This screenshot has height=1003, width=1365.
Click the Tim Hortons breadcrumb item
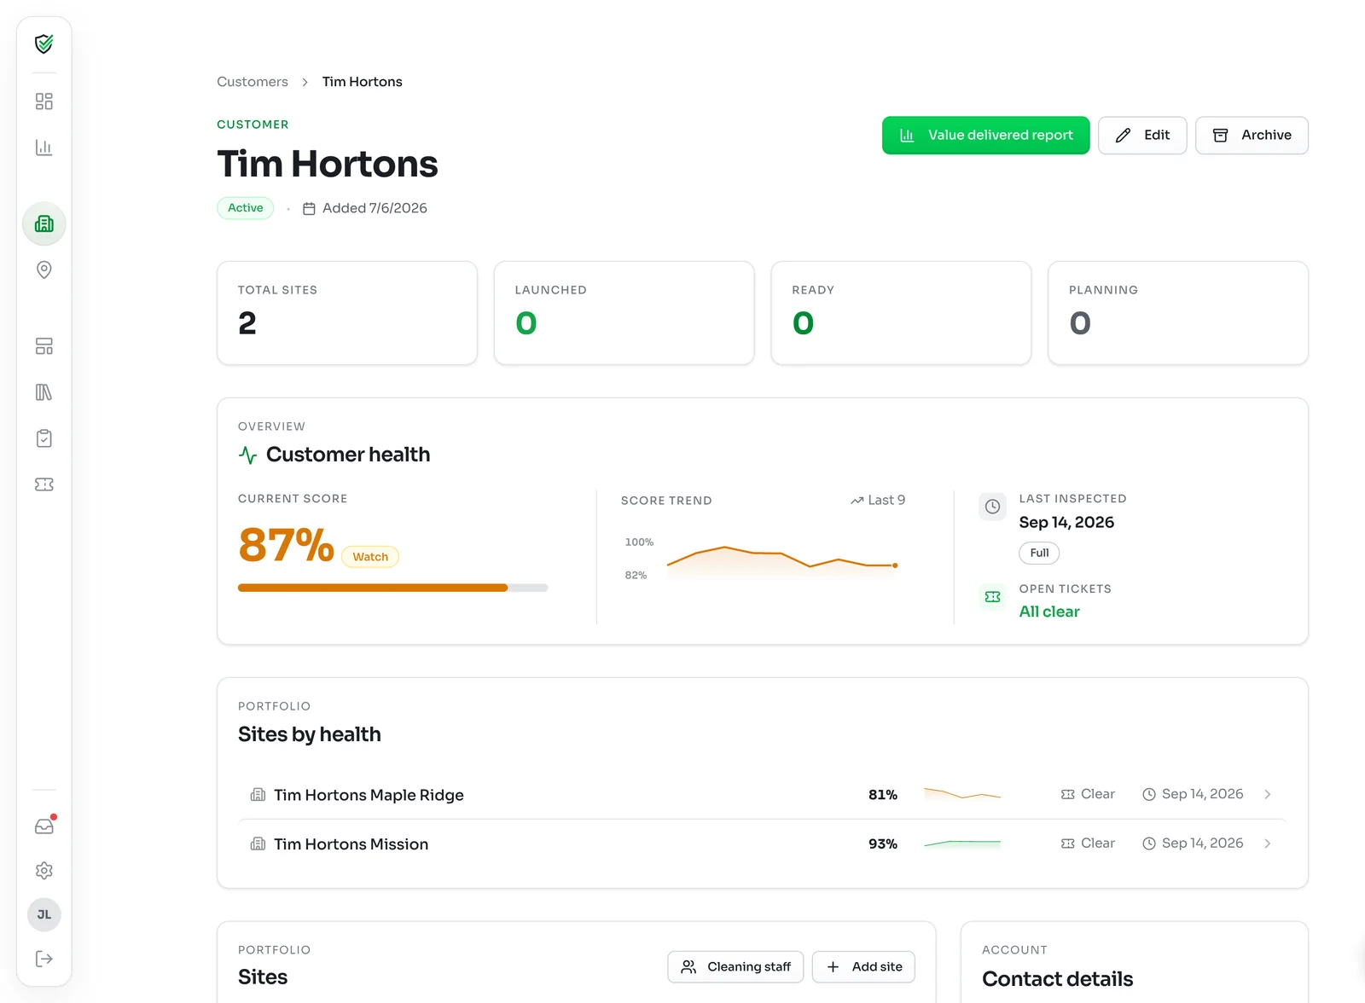click(363, 82)
